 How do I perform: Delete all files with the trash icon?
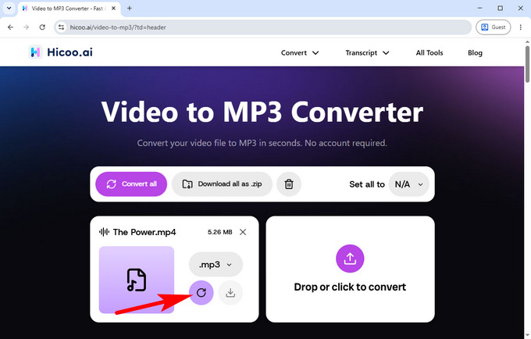click(289, 184)
